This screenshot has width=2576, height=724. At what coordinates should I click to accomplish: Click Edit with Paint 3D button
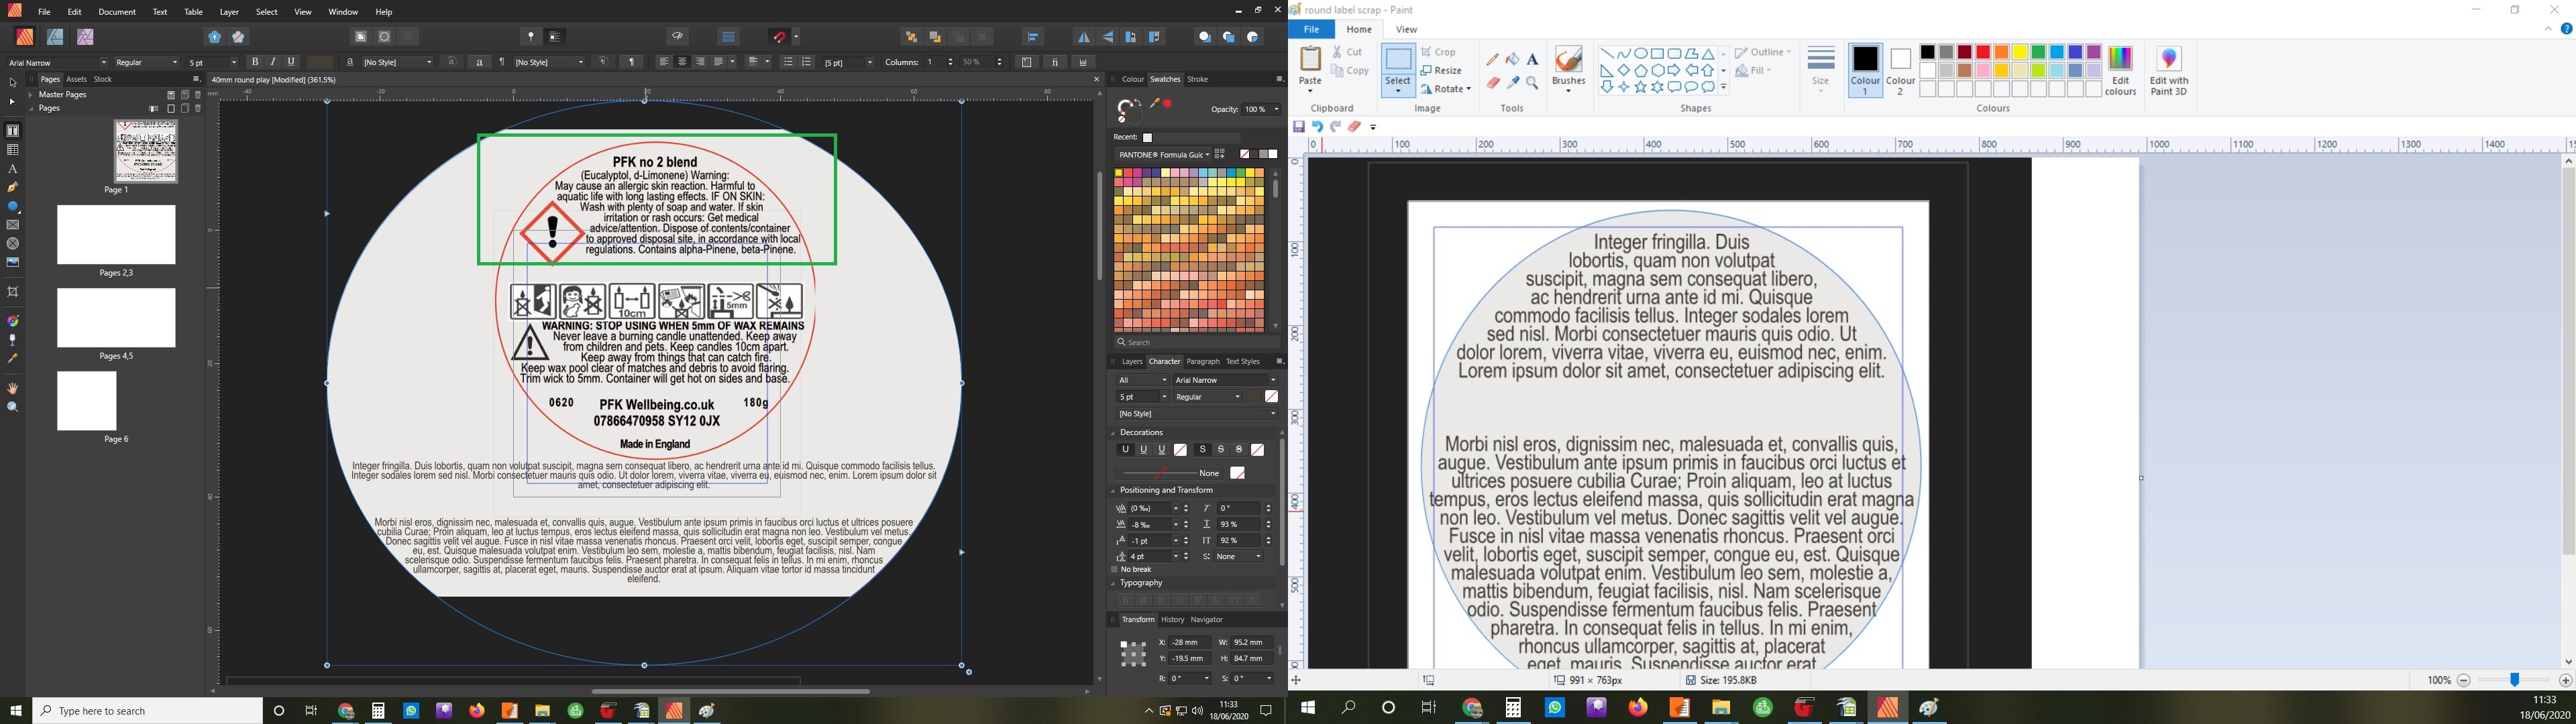[2169, 71]
